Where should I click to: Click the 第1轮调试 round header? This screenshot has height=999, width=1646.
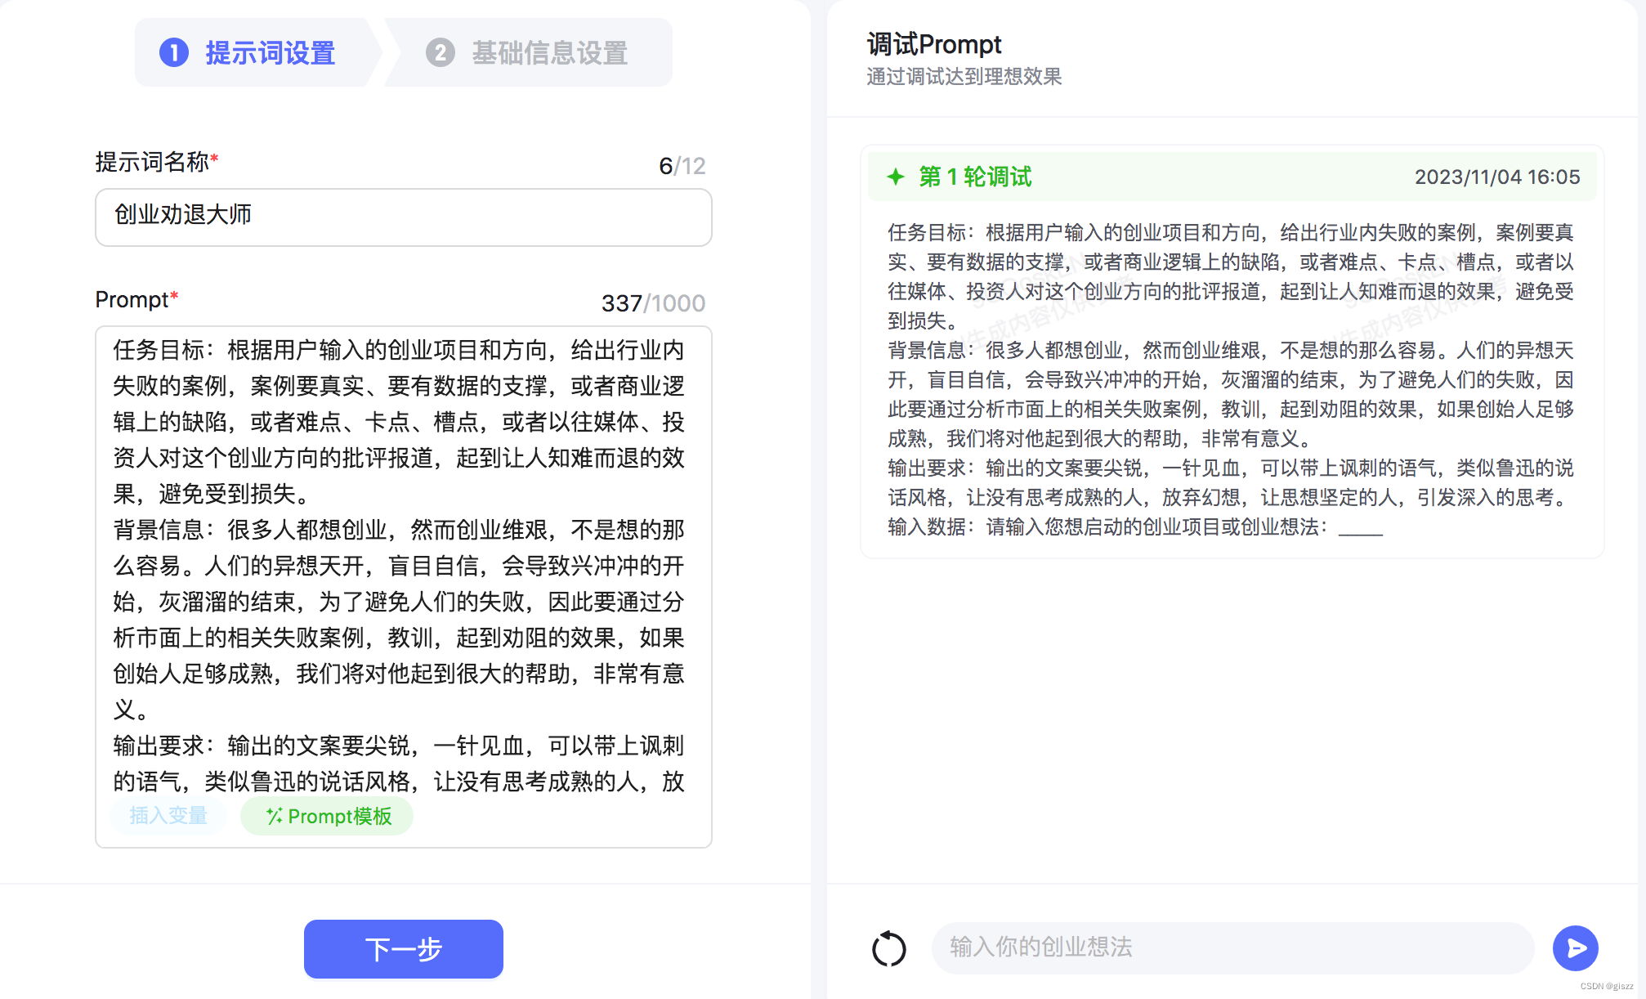(x=975, y=177)
